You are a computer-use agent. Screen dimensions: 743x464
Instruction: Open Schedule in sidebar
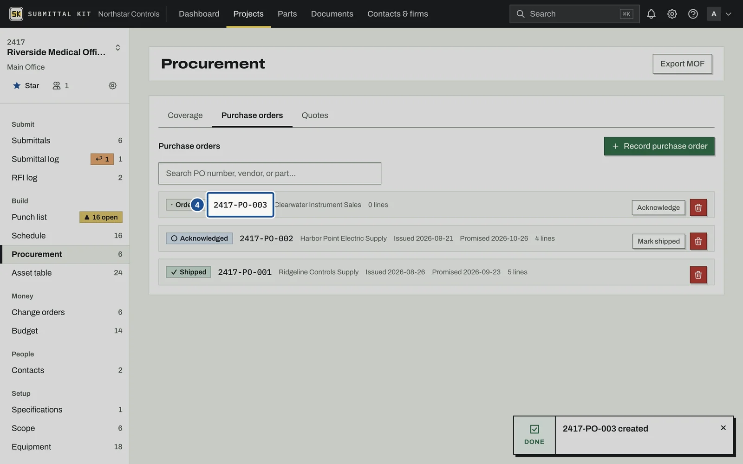click(65, 236)
